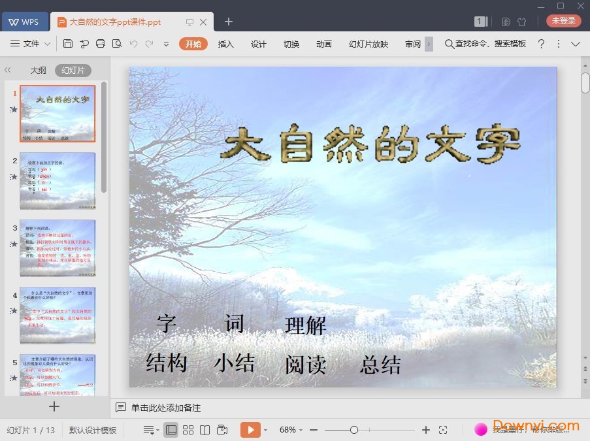Click the Redo arrow icon
This screenshot has height=441, width=590.
pyautogui.click(x=149, y=44)
